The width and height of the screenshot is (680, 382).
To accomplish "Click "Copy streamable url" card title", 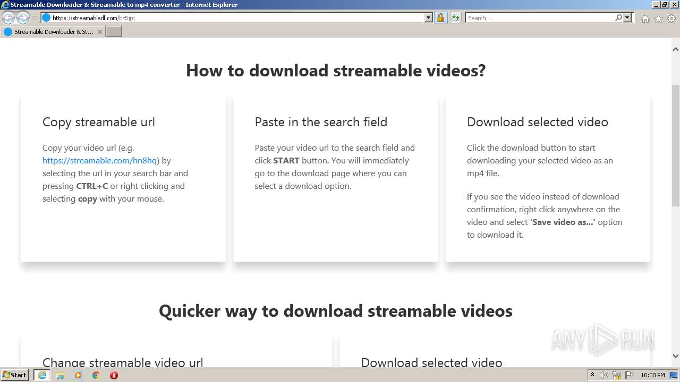I will tap(99, 122).
